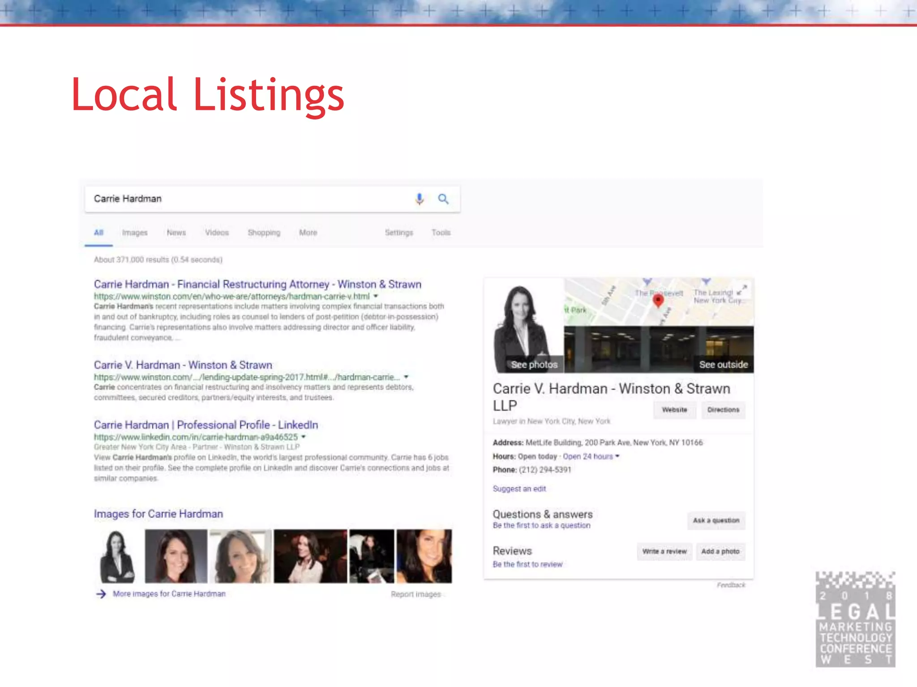The width and height of the screenshot is (917, 687).
Task: Click the blue magnifier search icon
Action: (443, 199)
